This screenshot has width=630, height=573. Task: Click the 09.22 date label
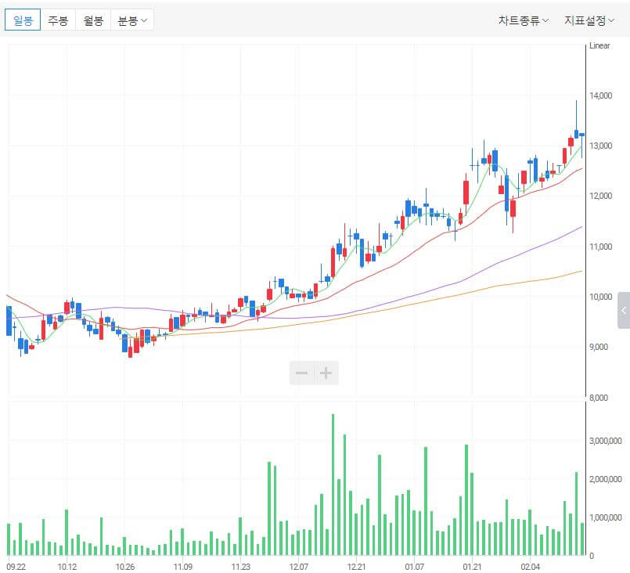tap(16, 567)
